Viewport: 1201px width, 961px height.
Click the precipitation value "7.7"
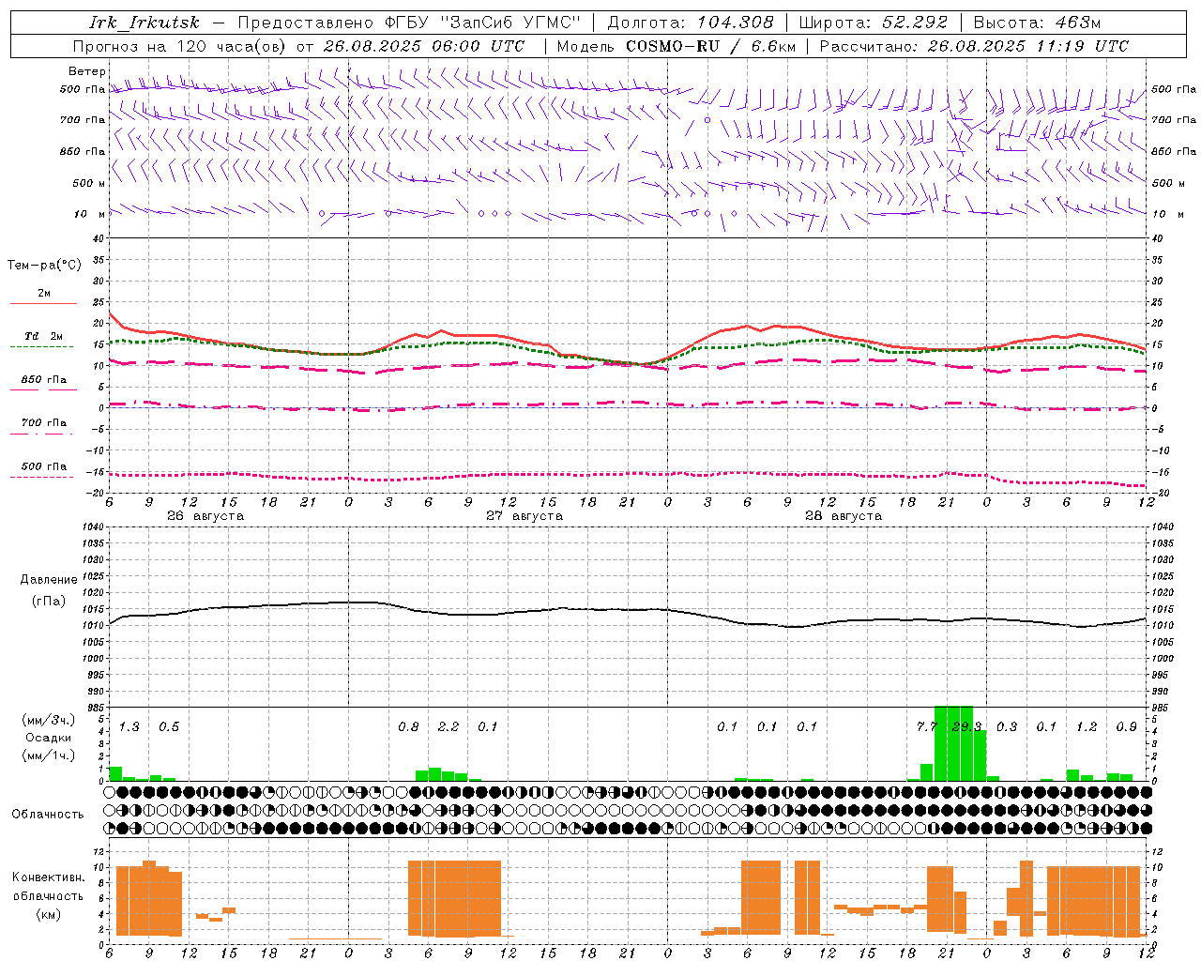coord(926,726)
